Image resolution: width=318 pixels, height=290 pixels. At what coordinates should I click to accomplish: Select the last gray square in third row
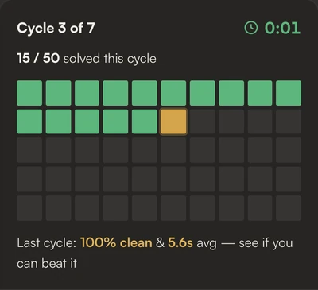coord(289,150)
